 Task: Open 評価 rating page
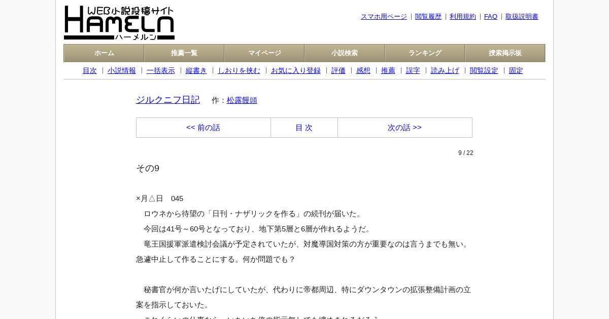339,71
